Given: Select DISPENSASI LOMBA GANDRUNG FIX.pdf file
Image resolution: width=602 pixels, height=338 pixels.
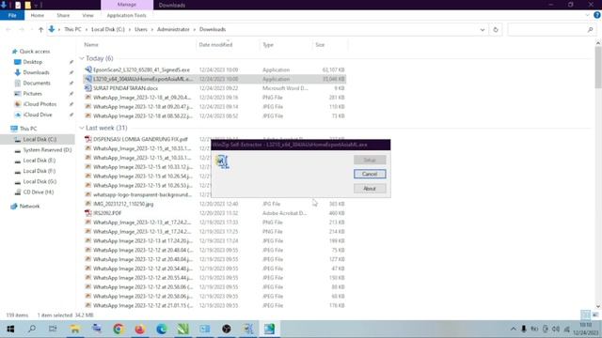Looking at the screenshot, I should point(140,139).
